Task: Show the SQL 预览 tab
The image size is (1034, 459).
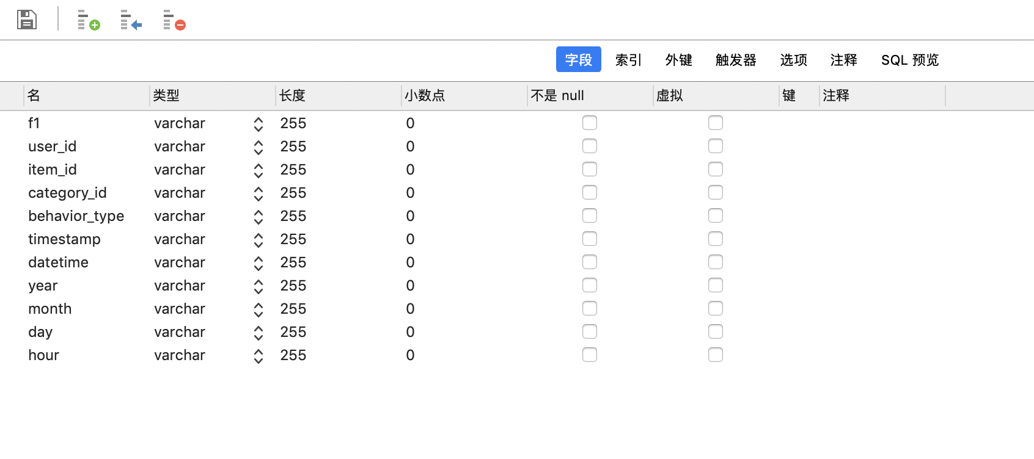Action: click(910, 60)
